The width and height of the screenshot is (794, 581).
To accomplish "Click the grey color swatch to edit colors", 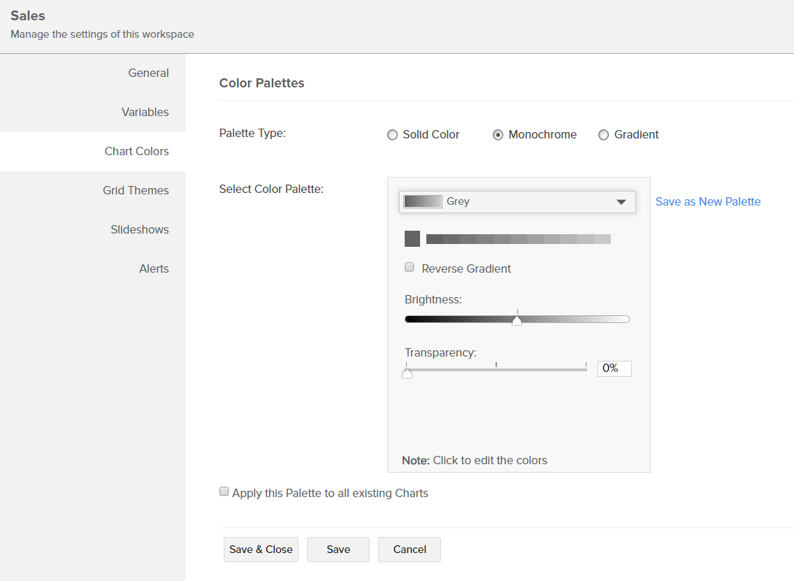I will pos(412,238).
